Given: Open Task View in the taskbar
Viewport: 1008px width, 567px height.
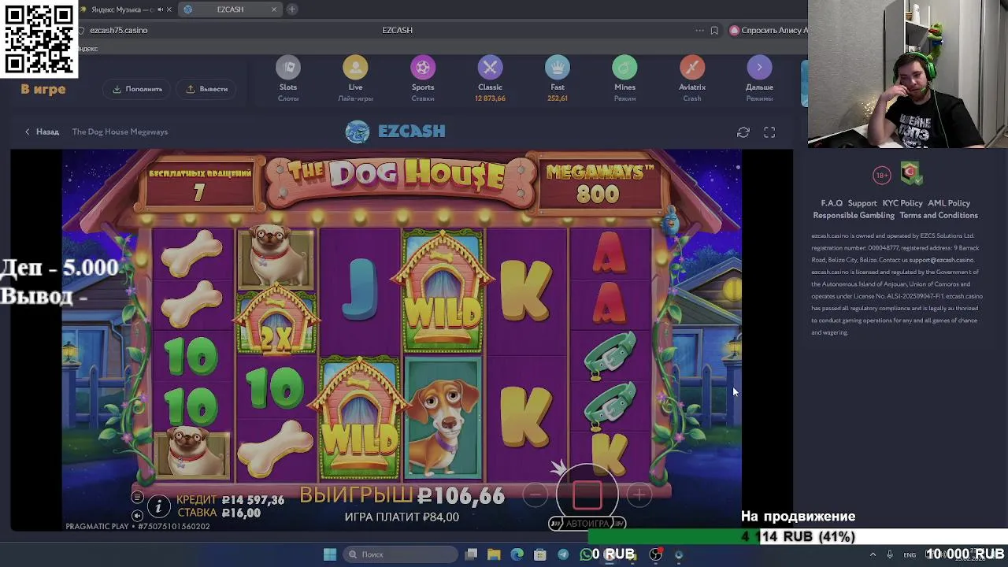Looking at the screenshot, I should coord(471,554).
